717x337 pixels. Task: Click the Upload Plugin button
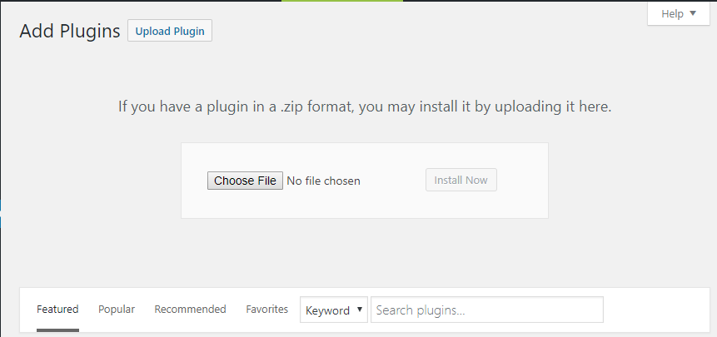pyautogui.click(x=170, y=31)
